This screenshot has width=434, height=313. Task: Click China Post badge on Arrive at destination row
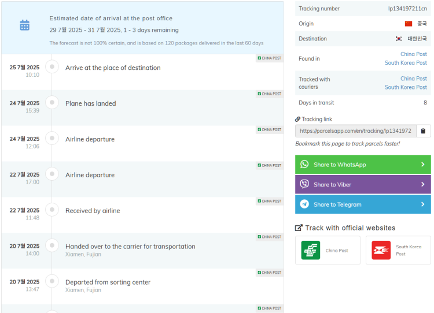coord(270,58)
